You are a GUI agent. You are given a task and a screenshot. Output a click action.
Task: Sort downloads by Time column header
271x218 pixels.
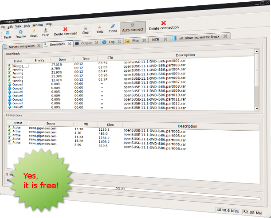click(x=86, y=58)
